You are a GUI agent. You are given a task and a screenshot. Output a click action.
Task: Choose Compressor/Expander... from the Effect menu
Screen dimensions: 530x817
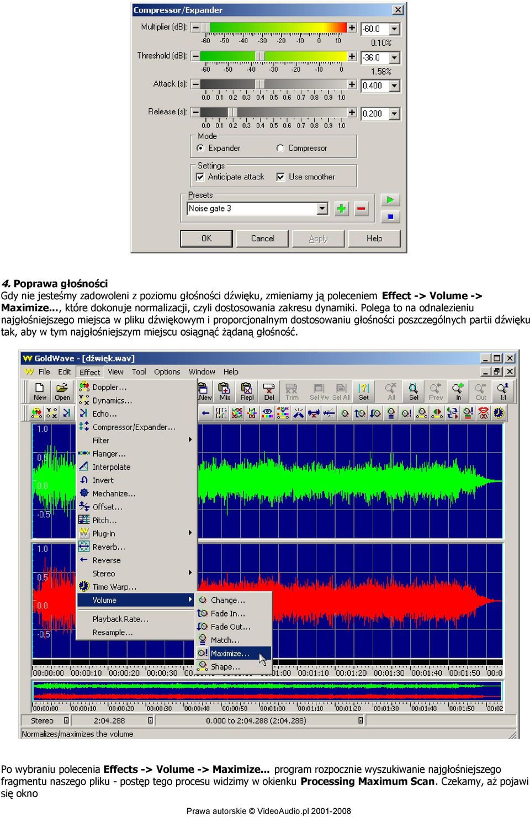point(136,427)
